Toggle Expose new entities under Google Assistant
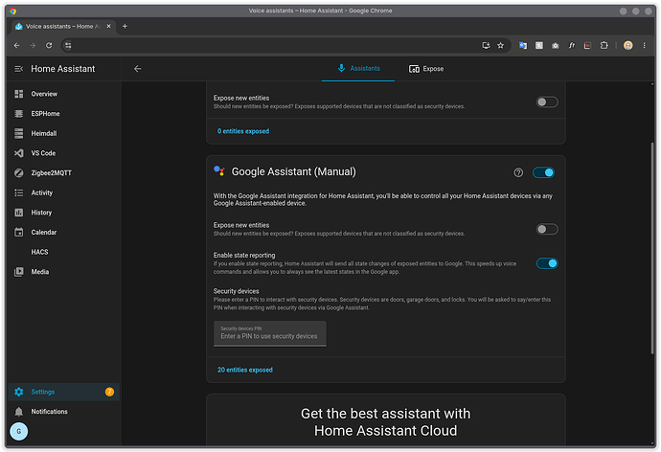 (x=547, y=229)
